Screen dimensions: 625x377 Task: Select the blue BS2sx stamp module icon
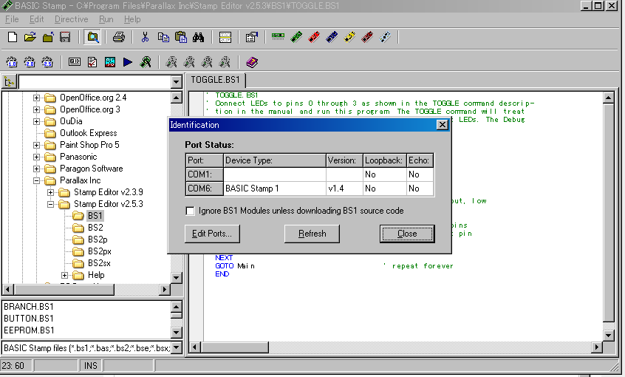point(332,38)
